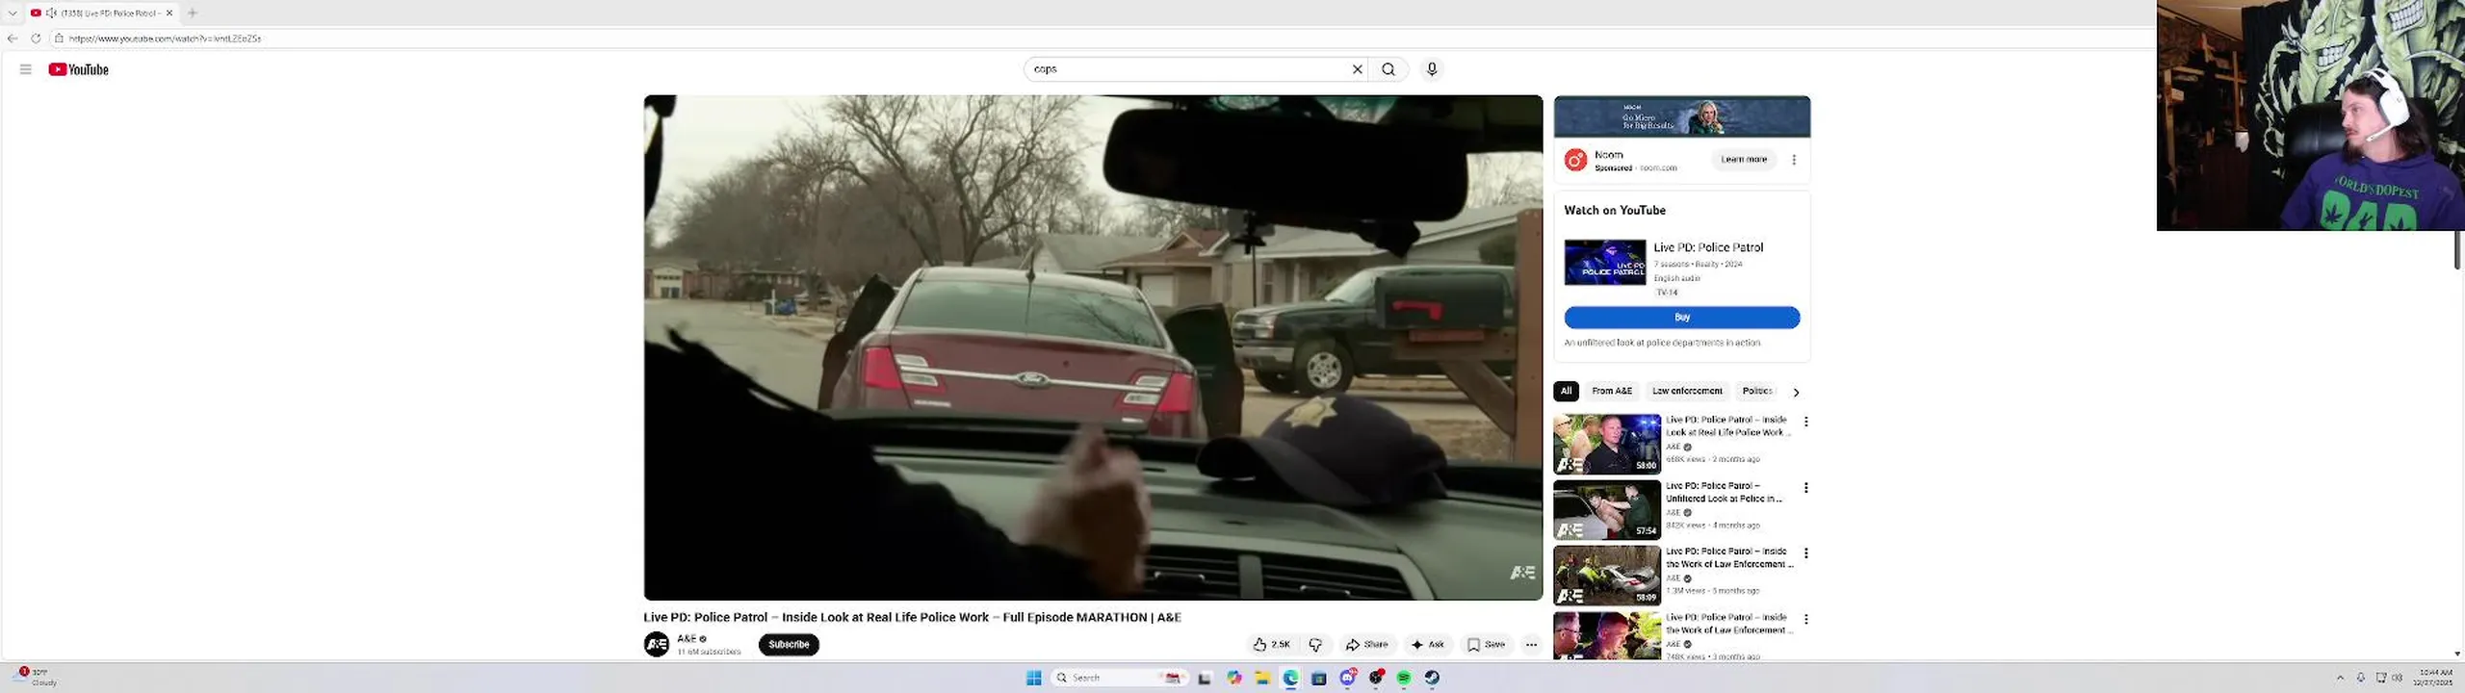
Task: Open Task View on the taskbar
Action: click(x=1205, y=678)
